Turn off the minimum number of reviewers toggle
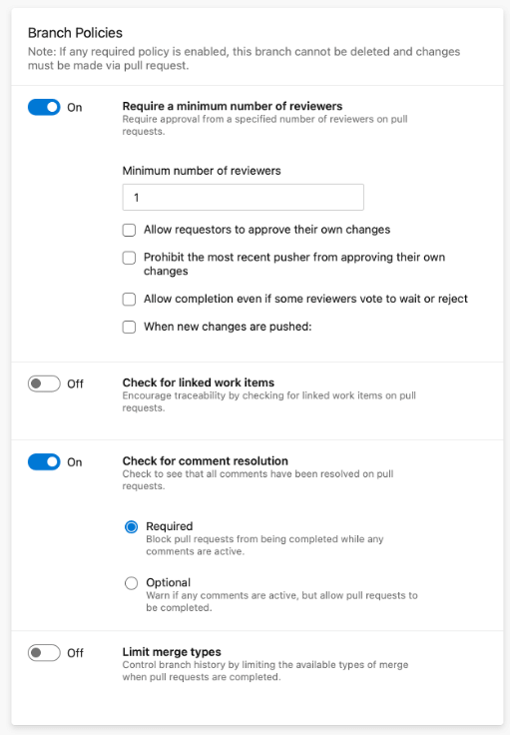 click(44, 107)
